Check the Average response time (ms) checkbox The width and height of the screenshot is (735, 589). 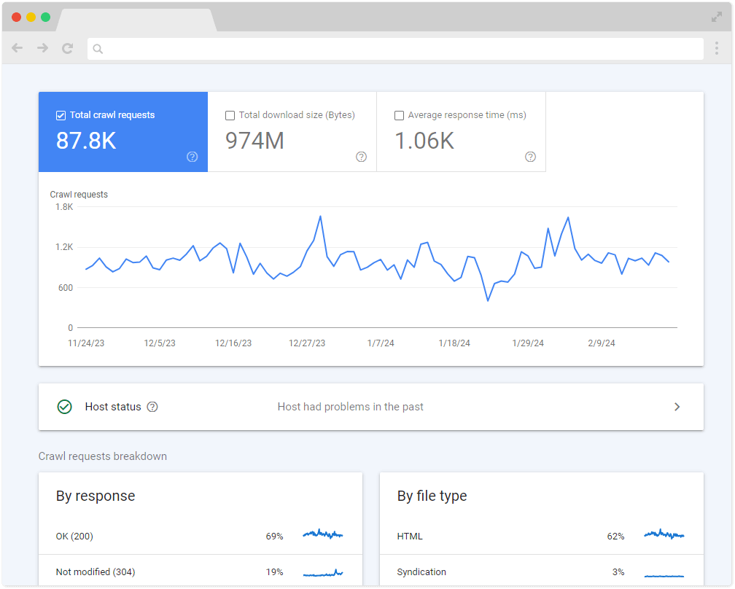400,115
